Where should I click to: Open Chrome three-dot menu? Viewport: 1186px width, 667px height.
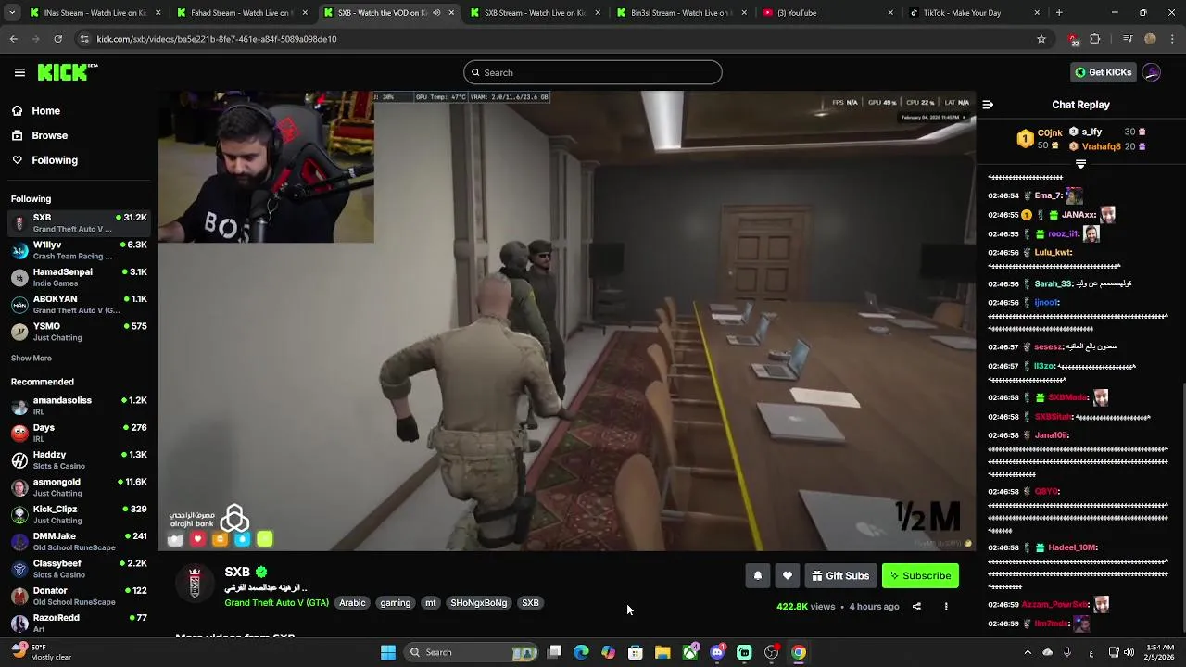pos(1173,39)
